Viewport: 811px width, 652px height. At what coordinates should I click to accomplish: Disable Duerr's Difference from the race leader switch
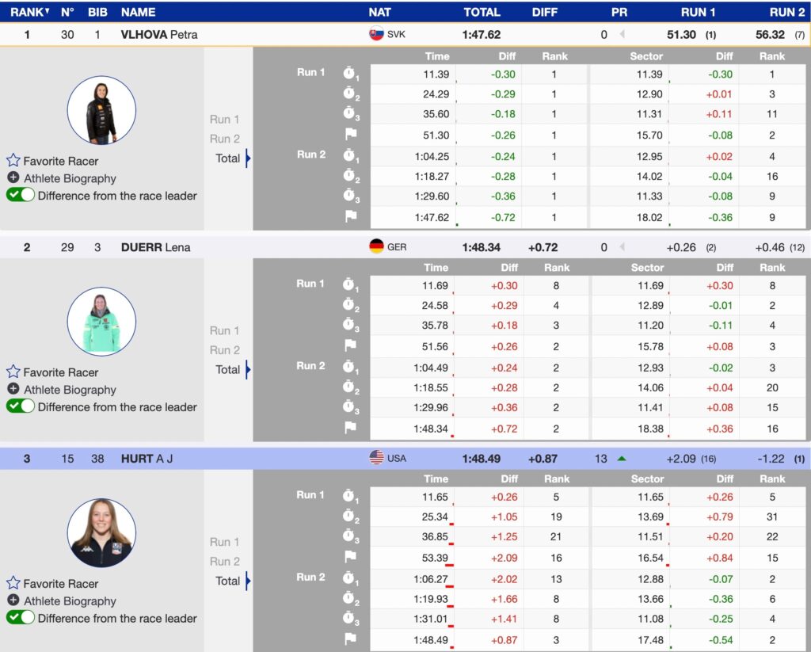point(21,406)
